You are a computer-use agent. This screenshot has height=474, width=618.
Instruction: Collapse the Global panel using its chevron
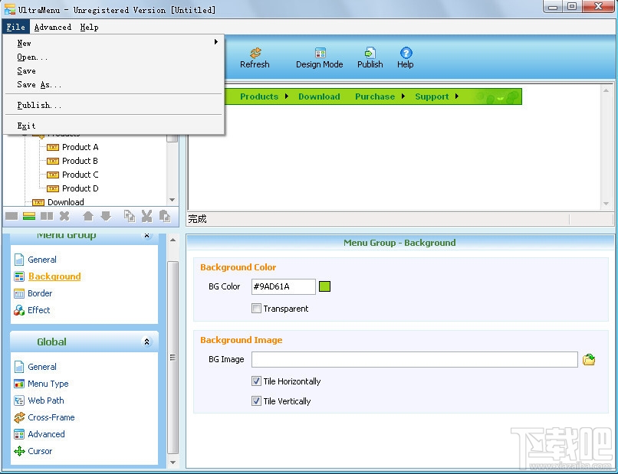tap(146, 342)
